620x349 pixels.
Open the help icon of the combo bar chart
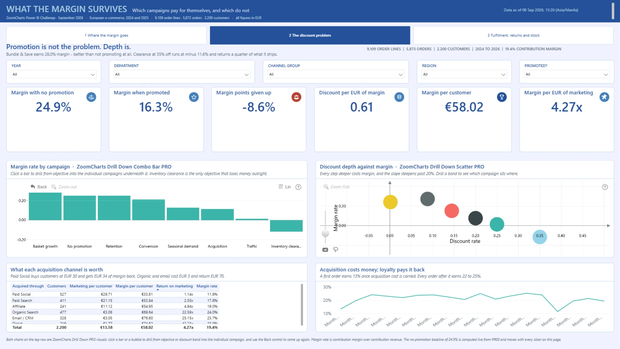point(298,187)
